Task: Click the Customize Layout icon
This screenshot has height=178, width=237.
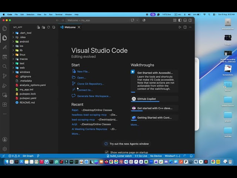Action: pyautogui.click(x=175, y=20)
